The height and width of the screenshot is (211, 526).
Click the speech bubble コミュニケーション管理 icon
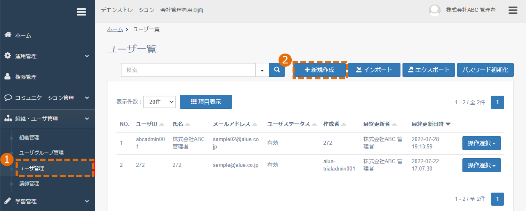8,97
